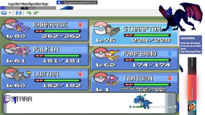This screenshot has height=115, width=205.
Task: Click the Tentoxa sprite icon
Action: point(111,80)
